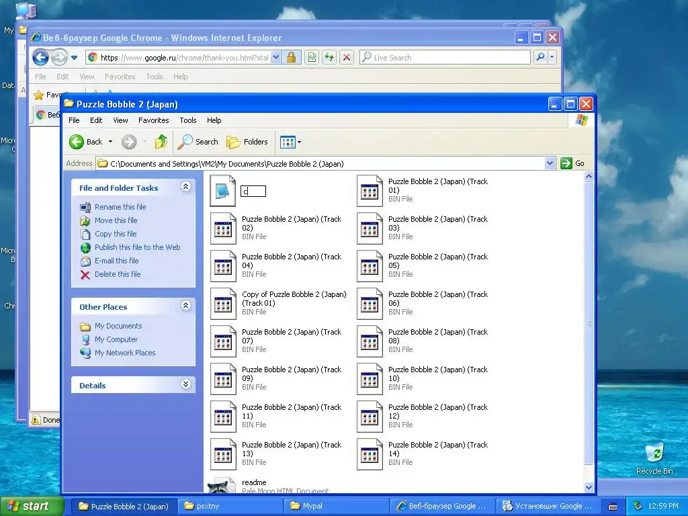Click the Live Search magnifier button

[541, 57]
